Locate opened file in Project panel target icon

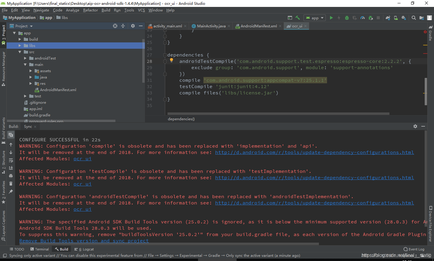115,26
